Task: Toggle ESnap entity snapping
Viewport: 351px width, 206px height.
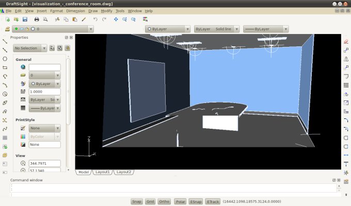Action: [196, 201]
